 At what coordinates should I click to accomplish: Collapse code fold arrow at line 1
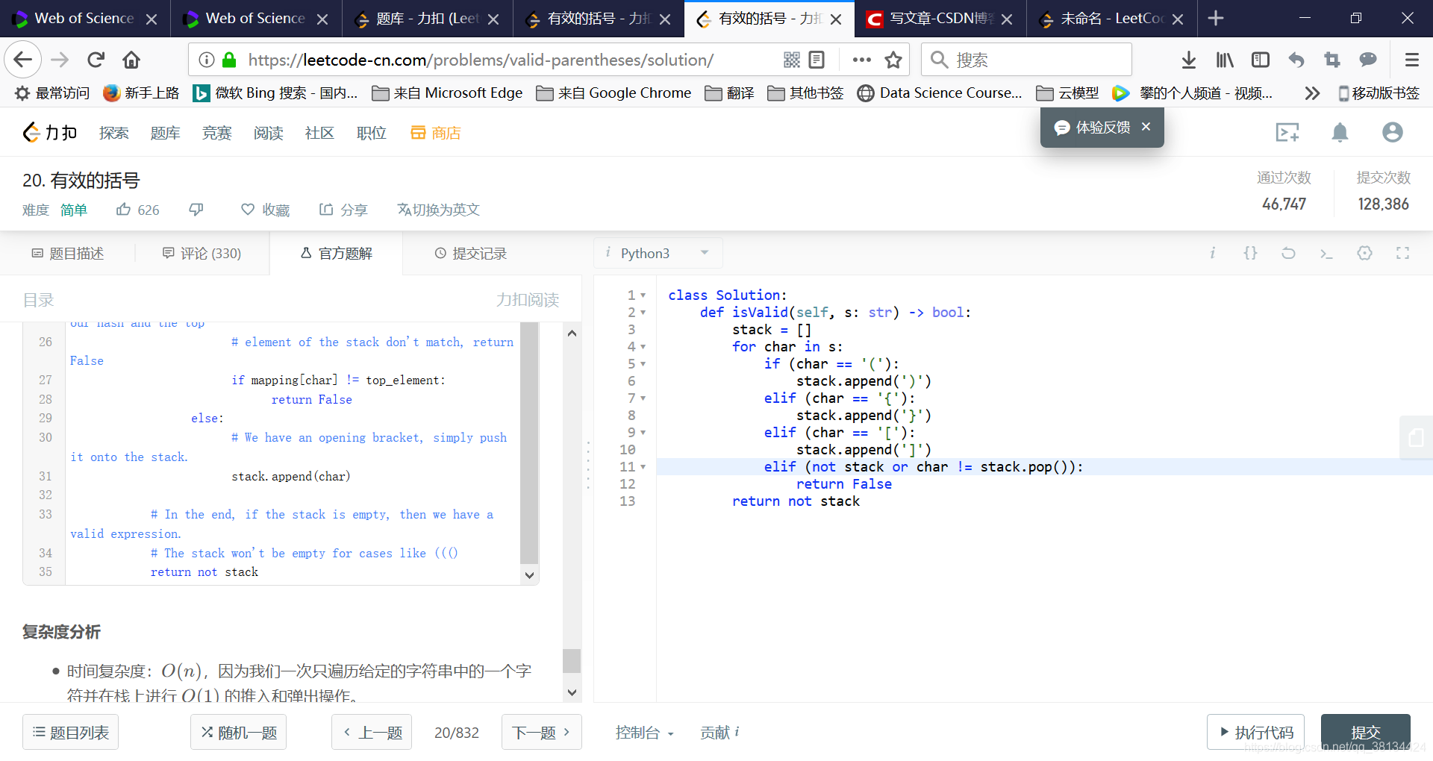click(x=643, y=295)
